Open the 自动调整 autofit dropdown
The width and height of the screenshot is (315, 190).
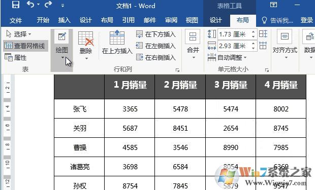tap(227, 58)
